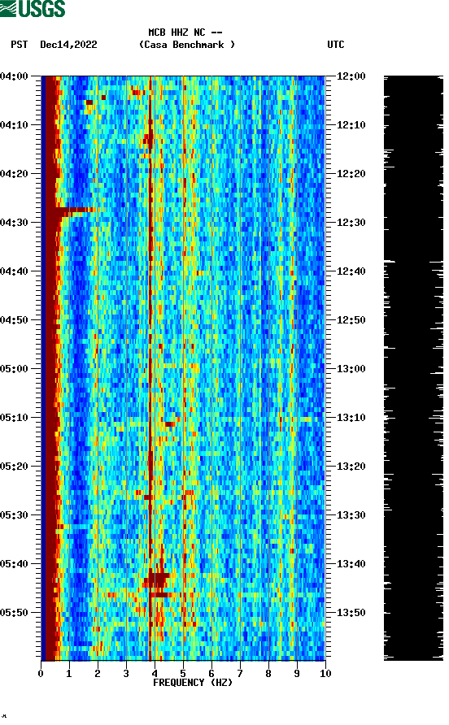Click the 9 Hz frequency tick label

[x=297, y=674]
